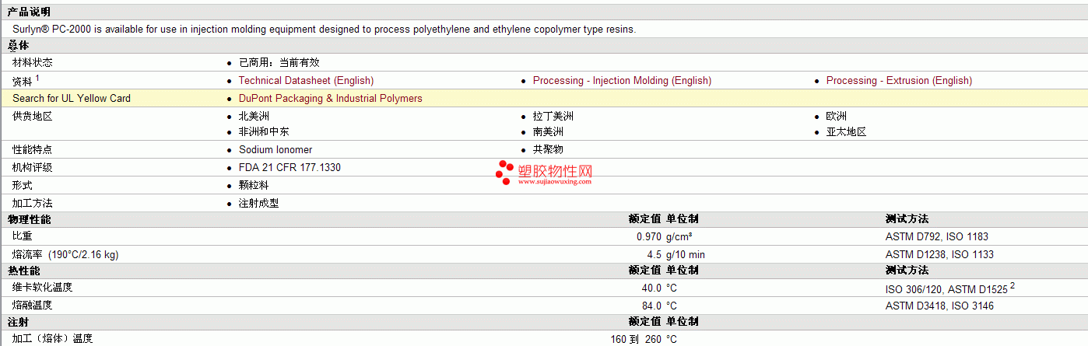Click the 维卡软化温度 property label
The width and height of the screenshot is (1088, 346).
(43, 288)
